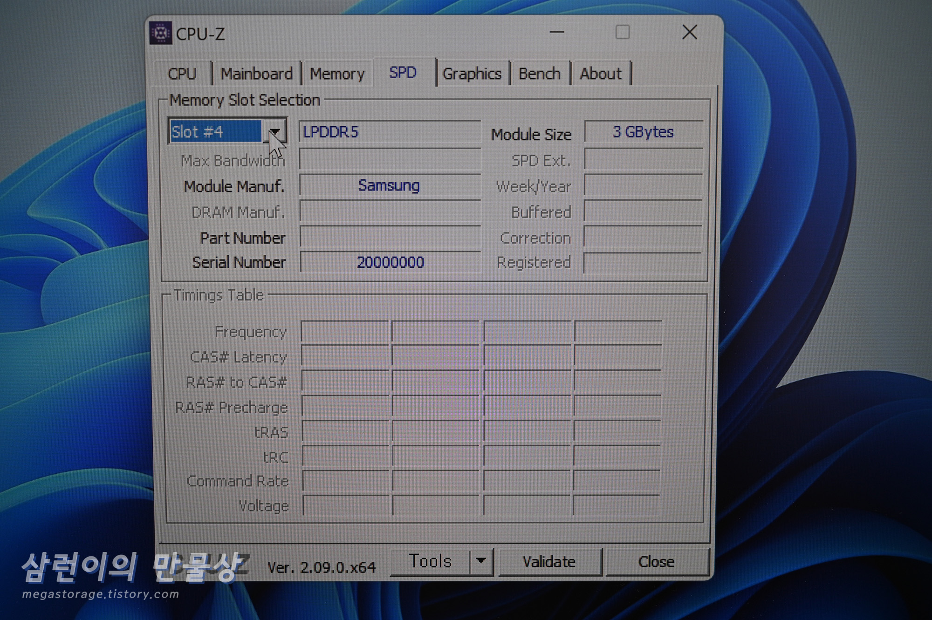Open the Graphics tab

[x=472, y=74]
